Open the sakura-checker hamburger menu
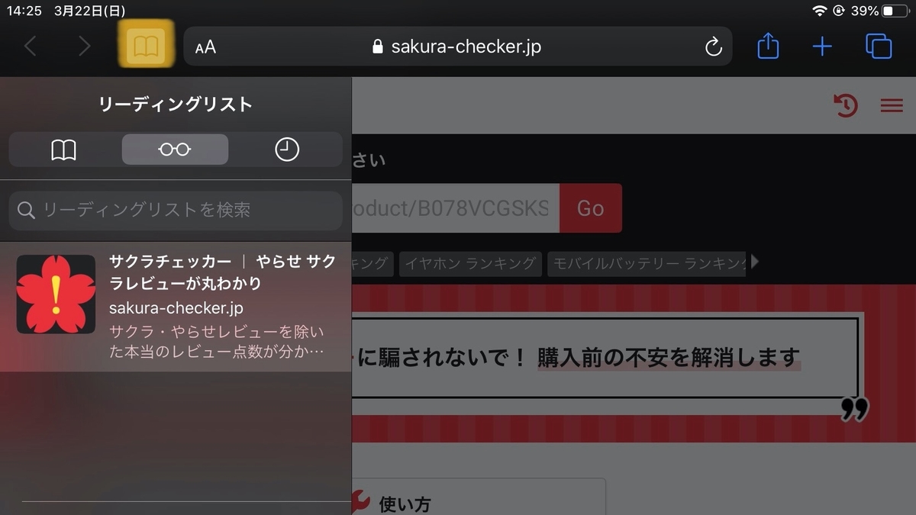Viewport: 916px width, 515px height. tap(891, 106)
